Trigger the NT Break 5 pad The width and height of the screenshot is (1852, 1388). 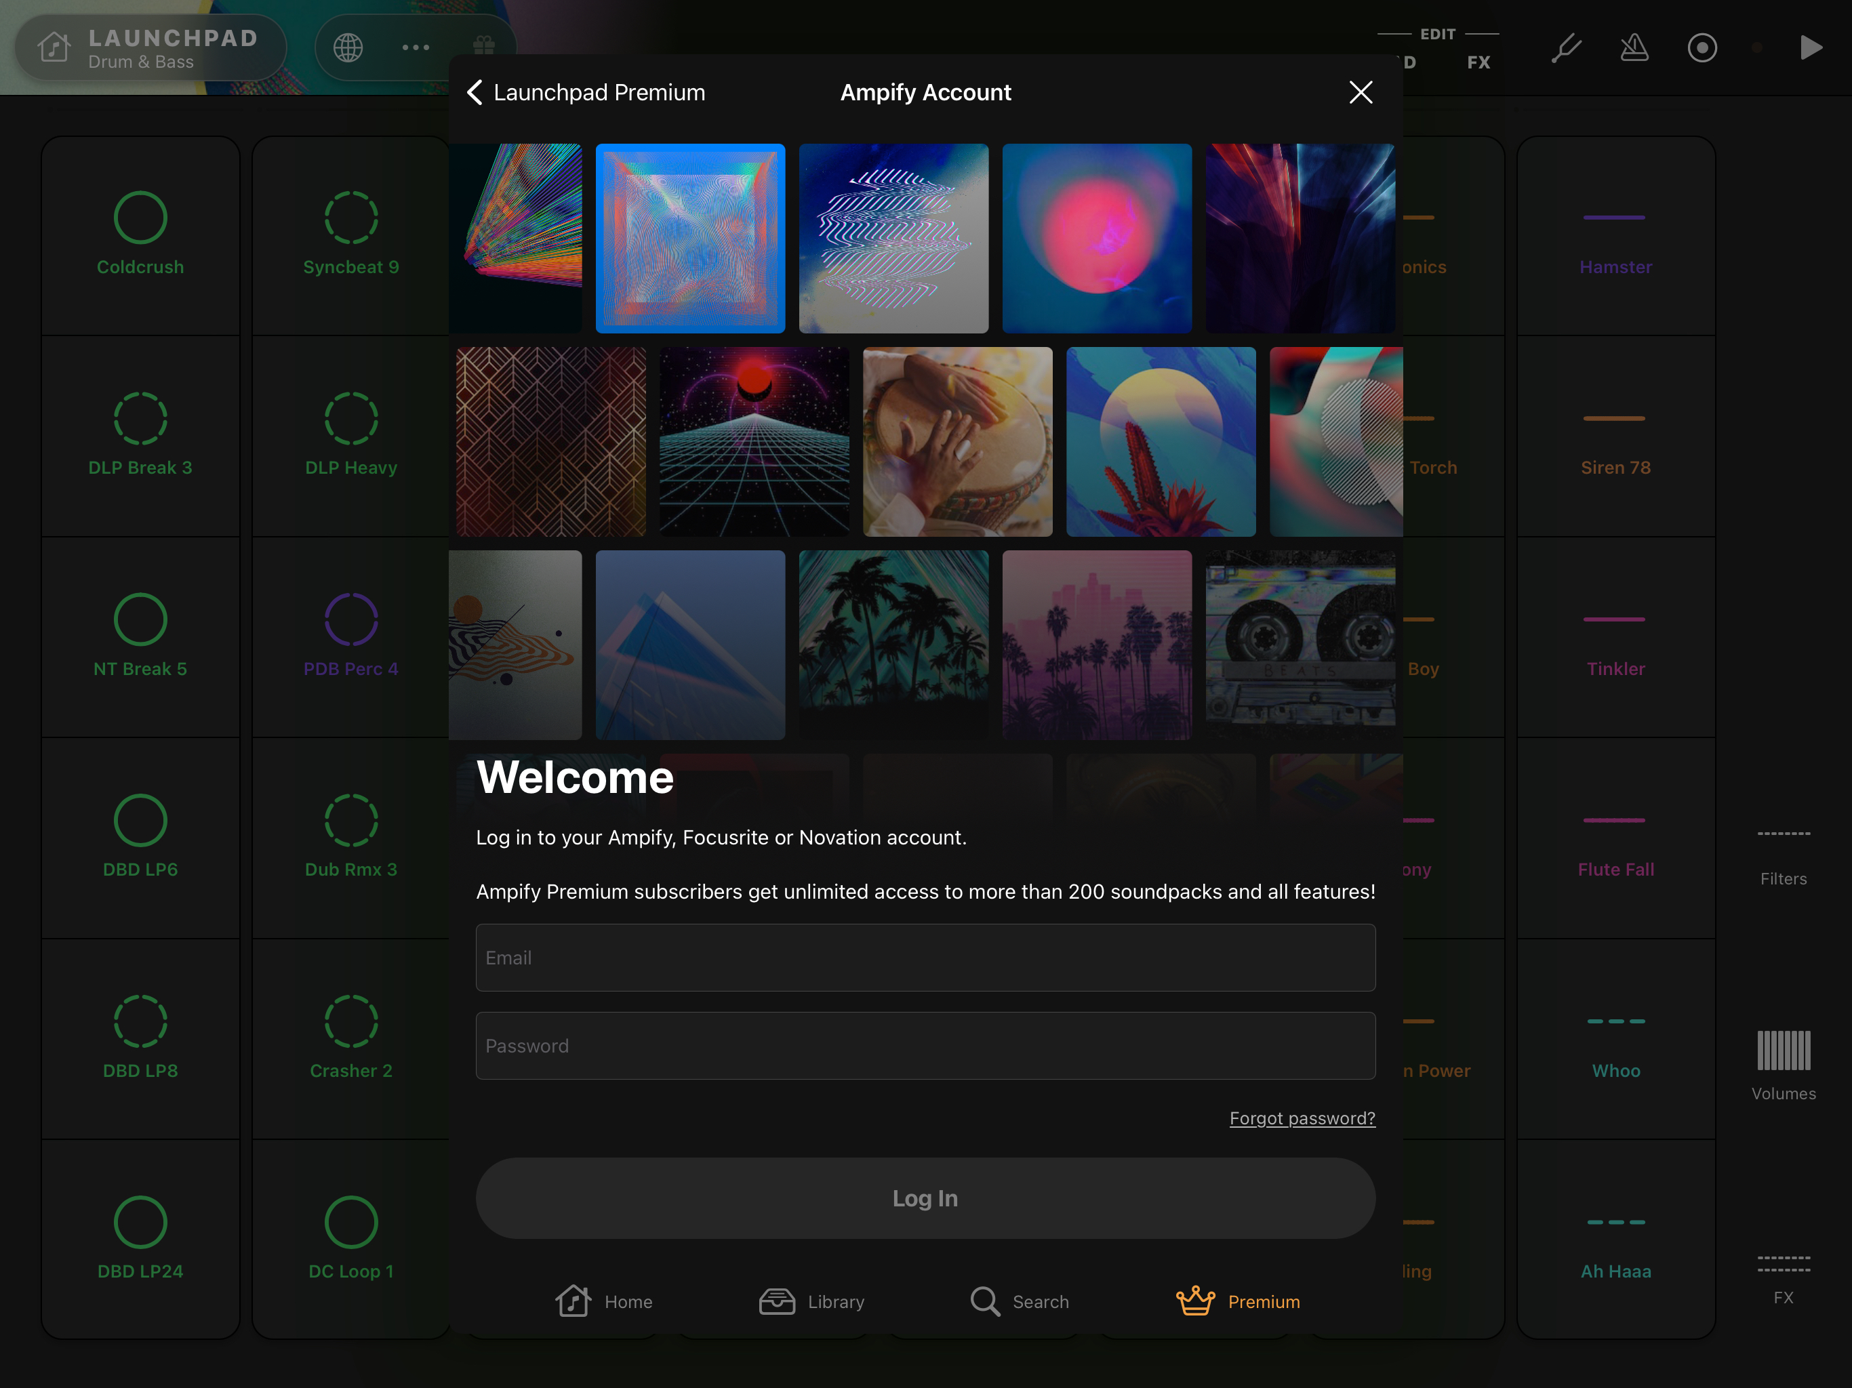[x=140, y=637]
